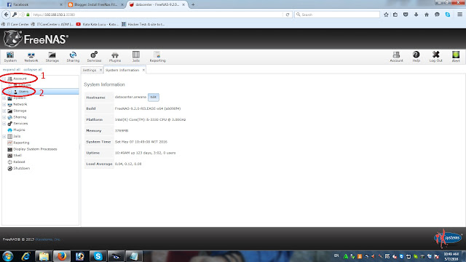
Task: Close the System Information tab
Action: [143, 70]
